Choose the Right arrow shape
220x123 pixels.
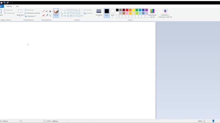tap(74, 13)
